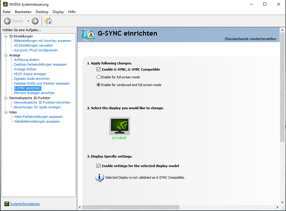The image size is (286, 211).
Task: Click the Systeminformationen icon at bottom left
Action: 7,204
